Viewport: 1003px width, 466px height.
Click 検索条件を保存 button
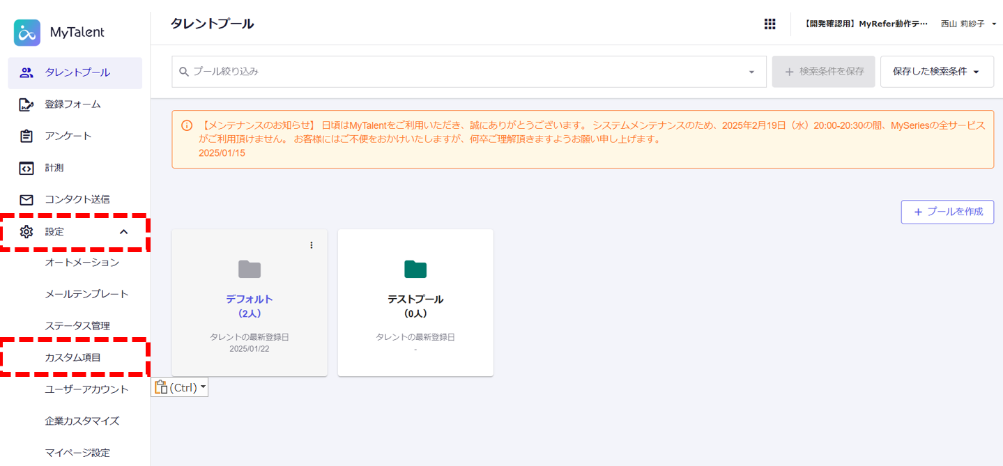pyautogui.click(x=823, y=72)
